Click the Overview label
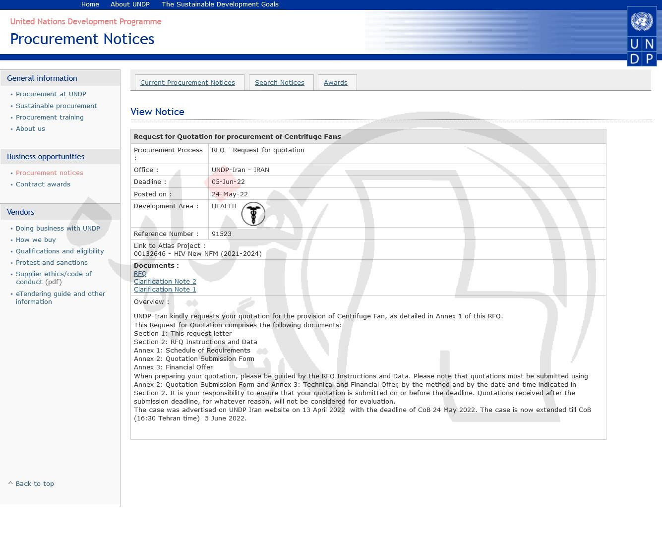 pyautogui.click(x=151, y=301)
